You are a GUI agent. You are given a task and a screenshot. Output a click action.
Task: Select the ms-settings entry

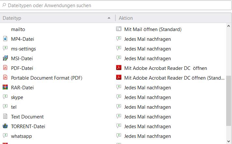(23, 49)
